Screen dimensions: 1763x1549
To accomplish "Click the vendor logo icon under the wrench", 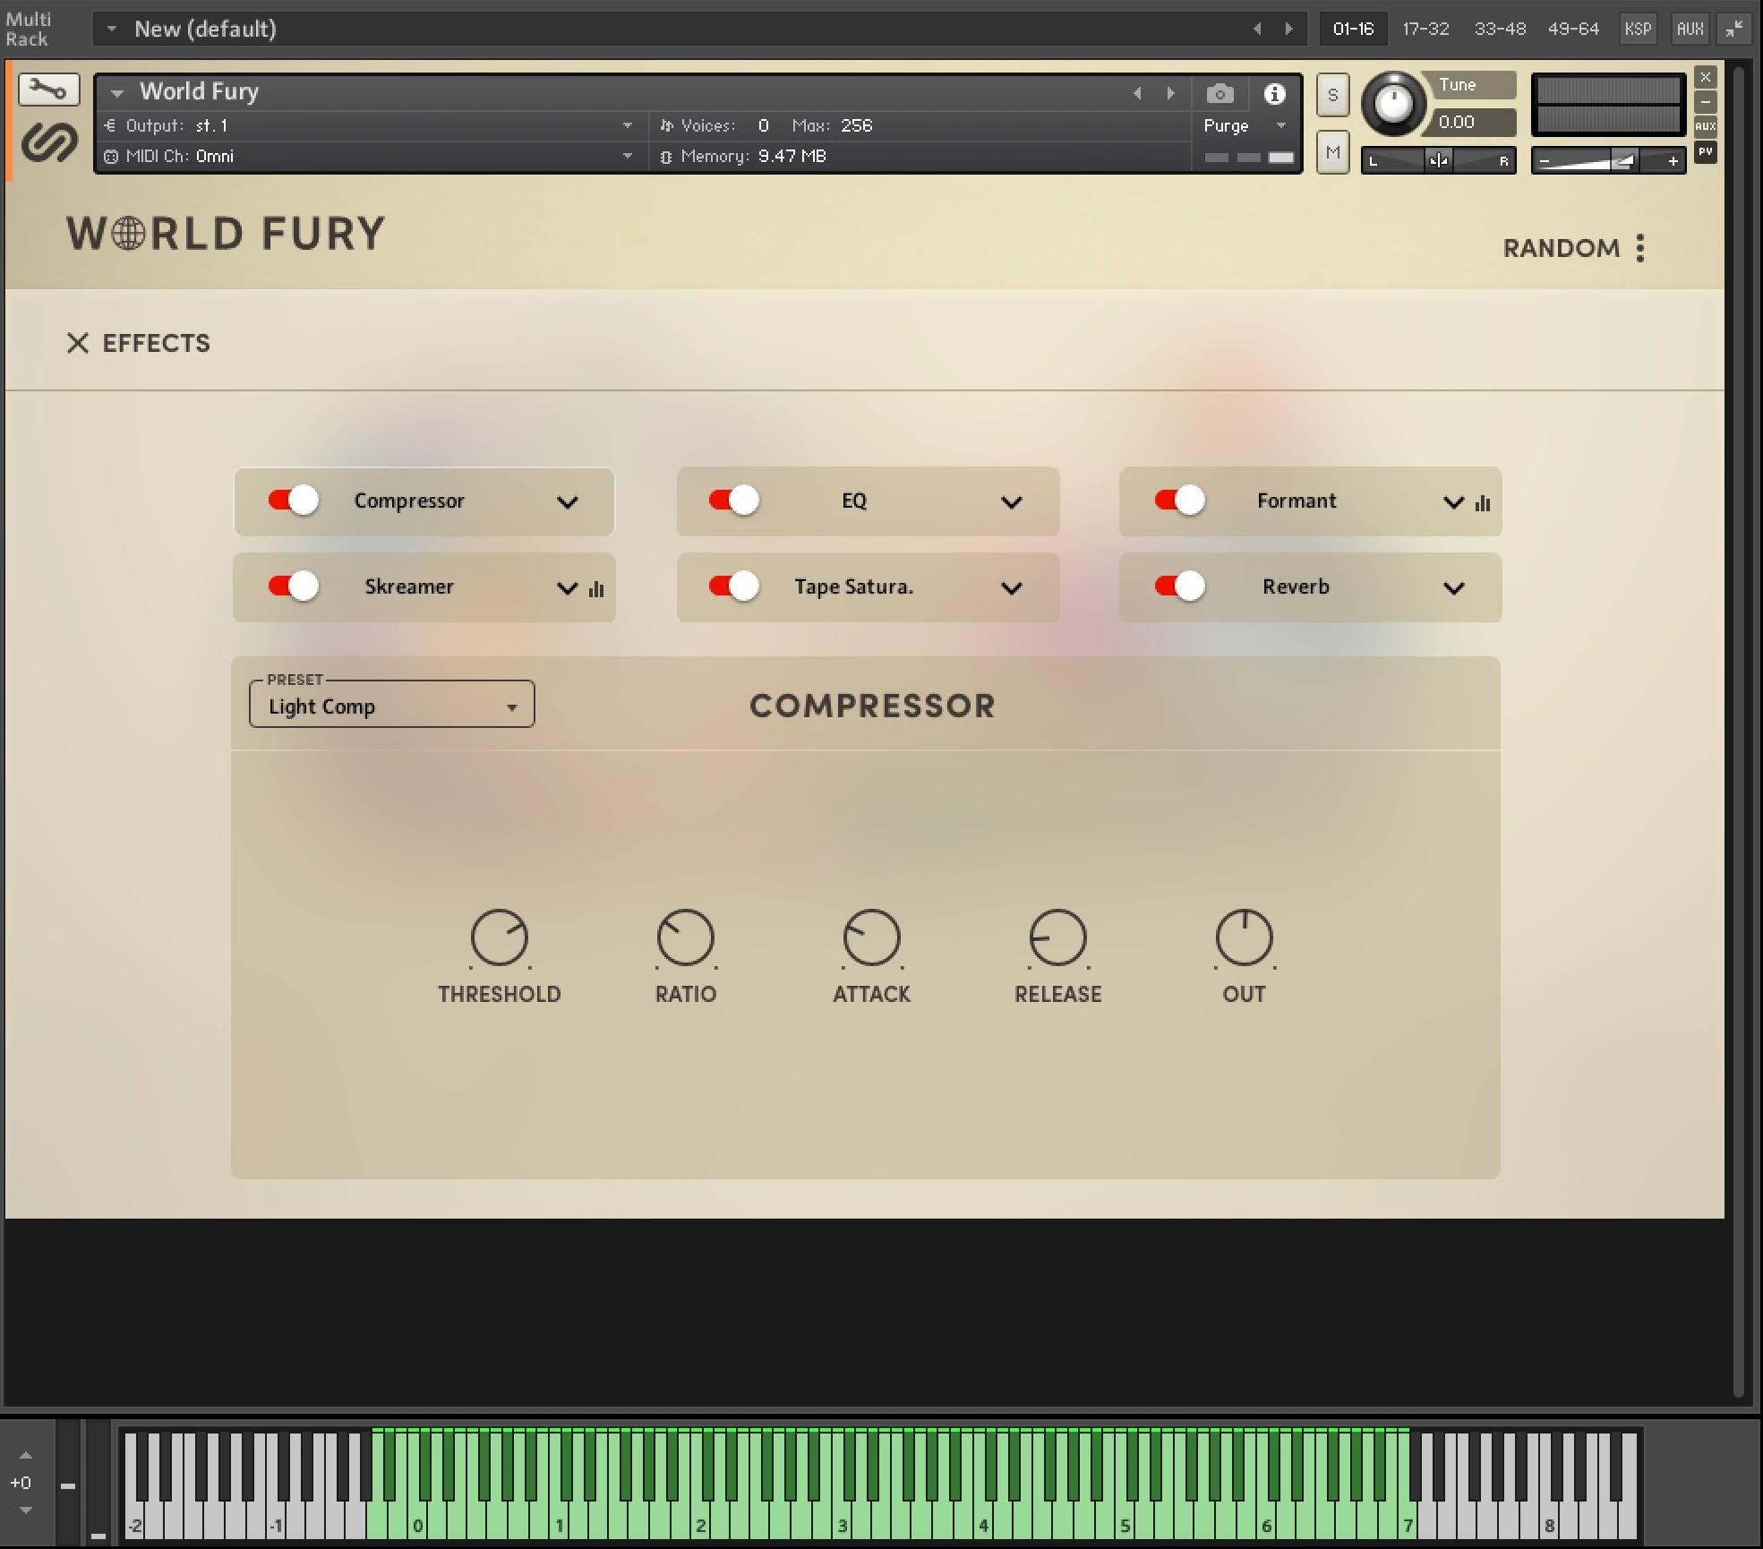I will pyautogui.click(x=48, y=142).
